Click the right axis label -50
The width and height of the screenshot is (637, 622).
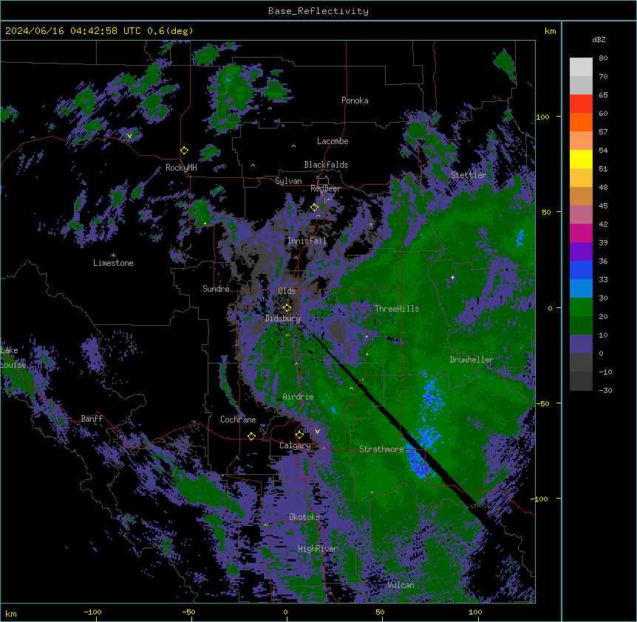[x=542, y=403]
